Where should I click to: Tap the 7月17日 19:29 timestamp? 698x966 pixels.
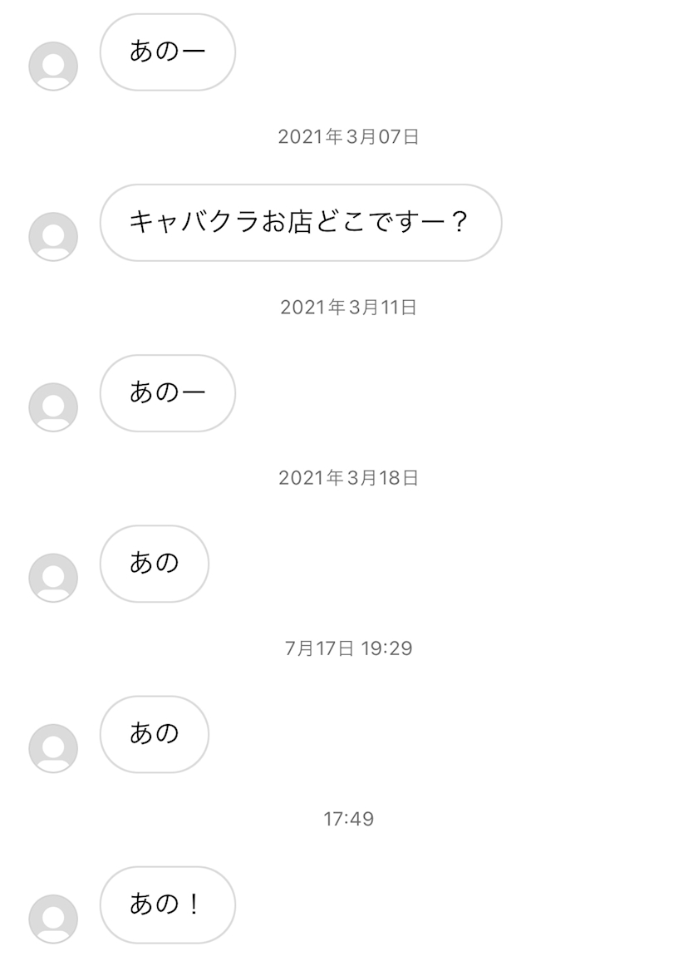click(x=349, y=648)
